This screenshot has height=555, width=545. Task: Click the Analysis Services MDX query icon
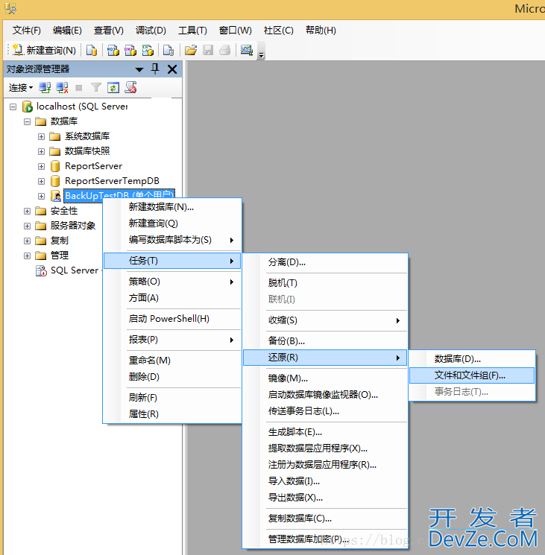click(113, 50)
